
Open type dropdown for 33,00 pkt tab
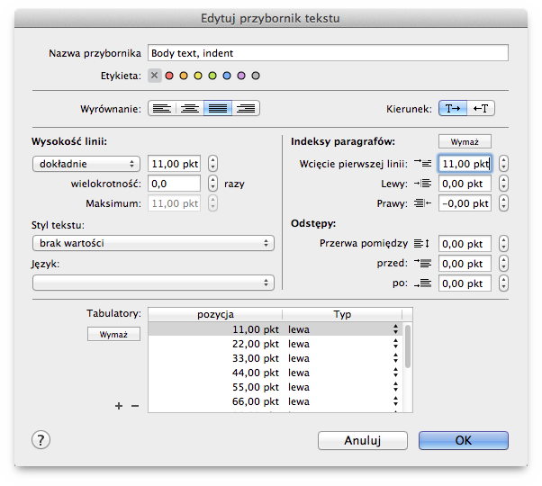(396, 358)
